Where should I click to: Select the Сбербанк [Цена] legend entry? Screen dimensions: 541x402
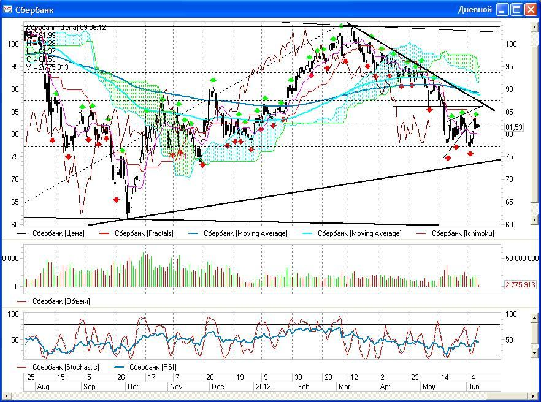coord(58,233)
